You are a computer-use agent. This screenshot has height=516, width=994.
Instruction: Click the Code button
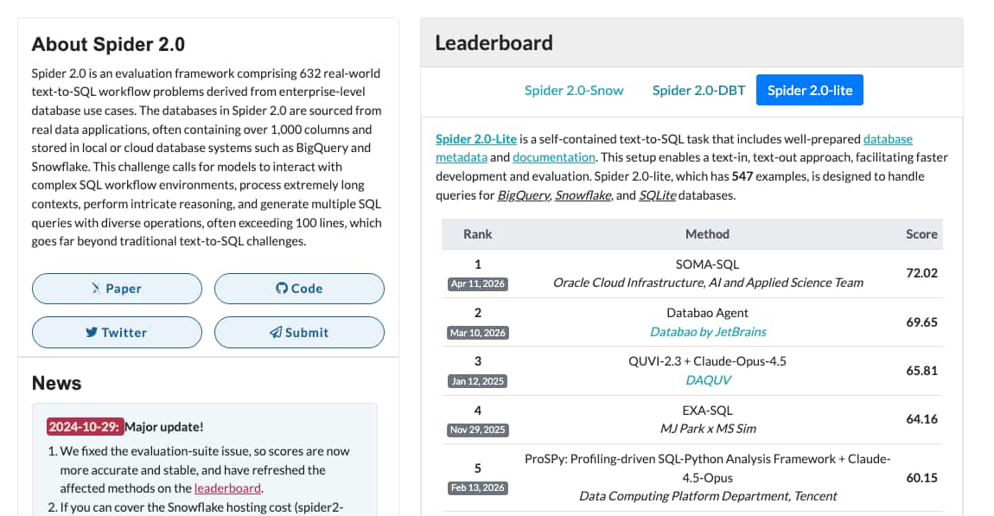coord(299,288)
